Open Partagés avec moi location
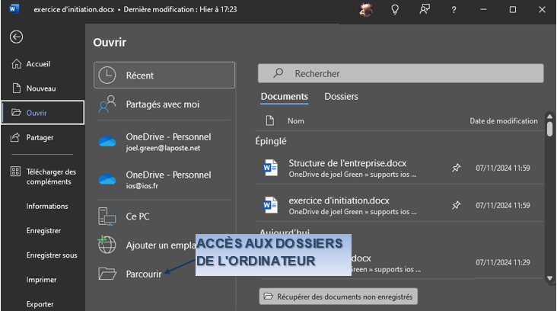This screenshot has height=311, width=557. click(164, 104)
